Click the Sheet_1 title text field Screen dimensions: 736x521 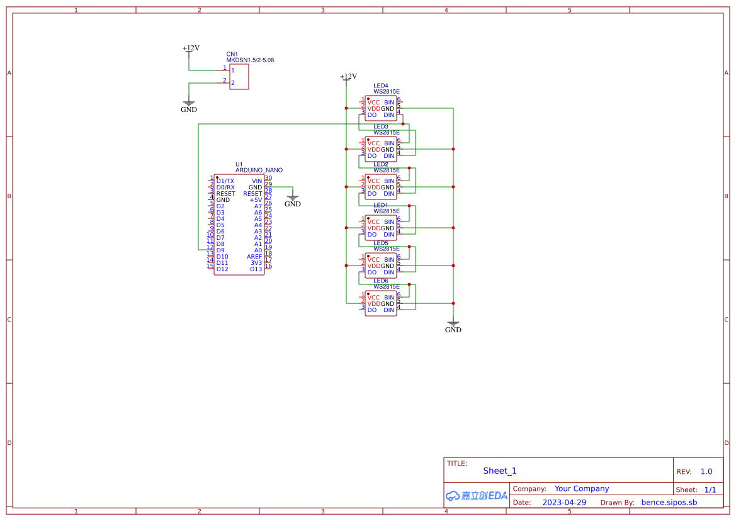pos(499,471)
